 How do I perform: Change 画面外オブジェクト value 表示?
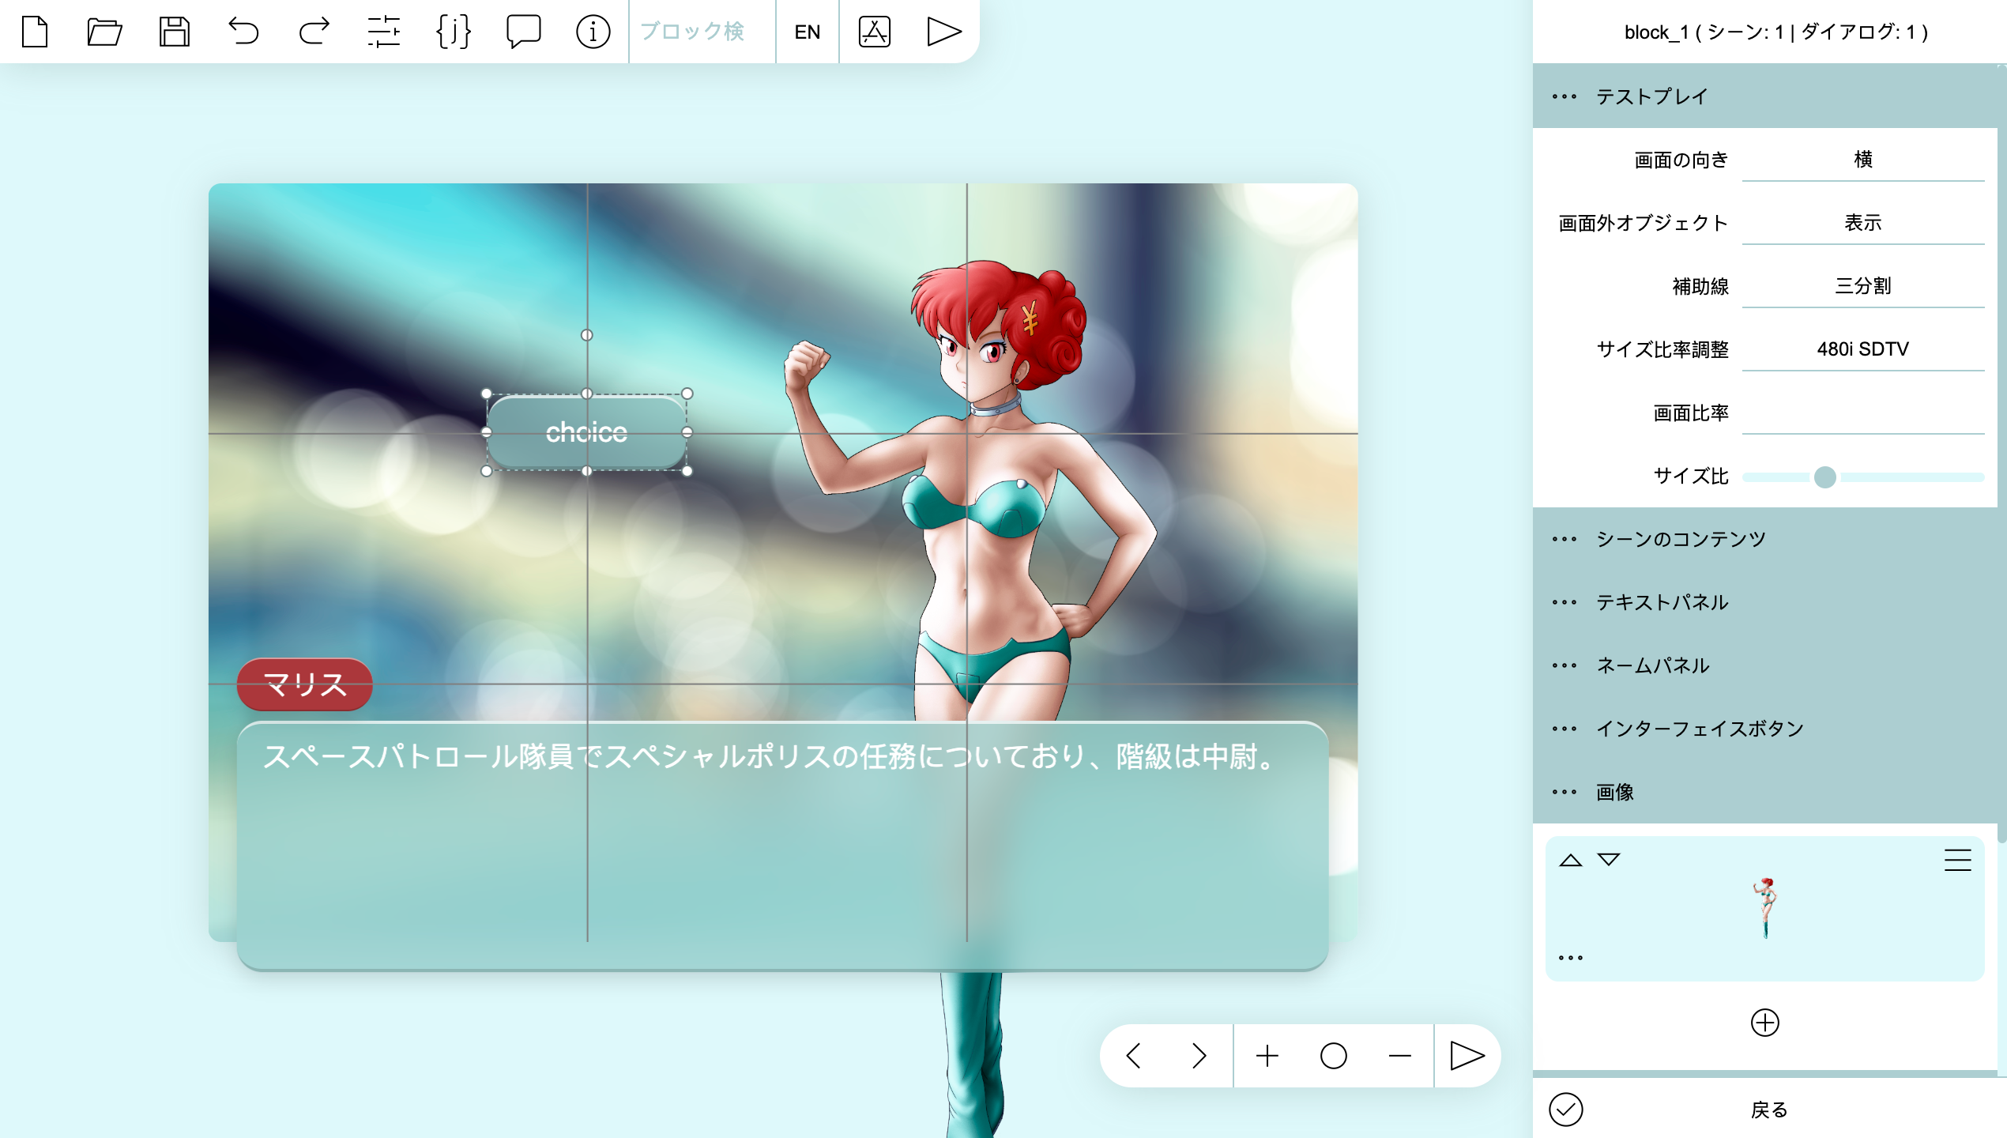(1863, 223)
